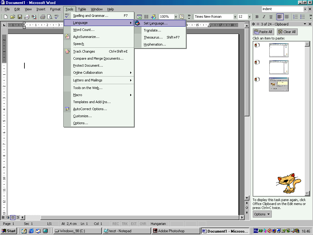This screenshot has width=313, height=235.
Task: Click the Clear All button
Action: tap(287, 32)
